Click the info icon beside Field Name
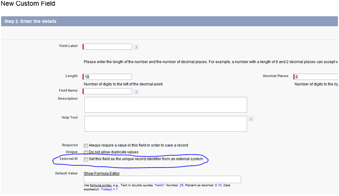 tap(136, 92)
